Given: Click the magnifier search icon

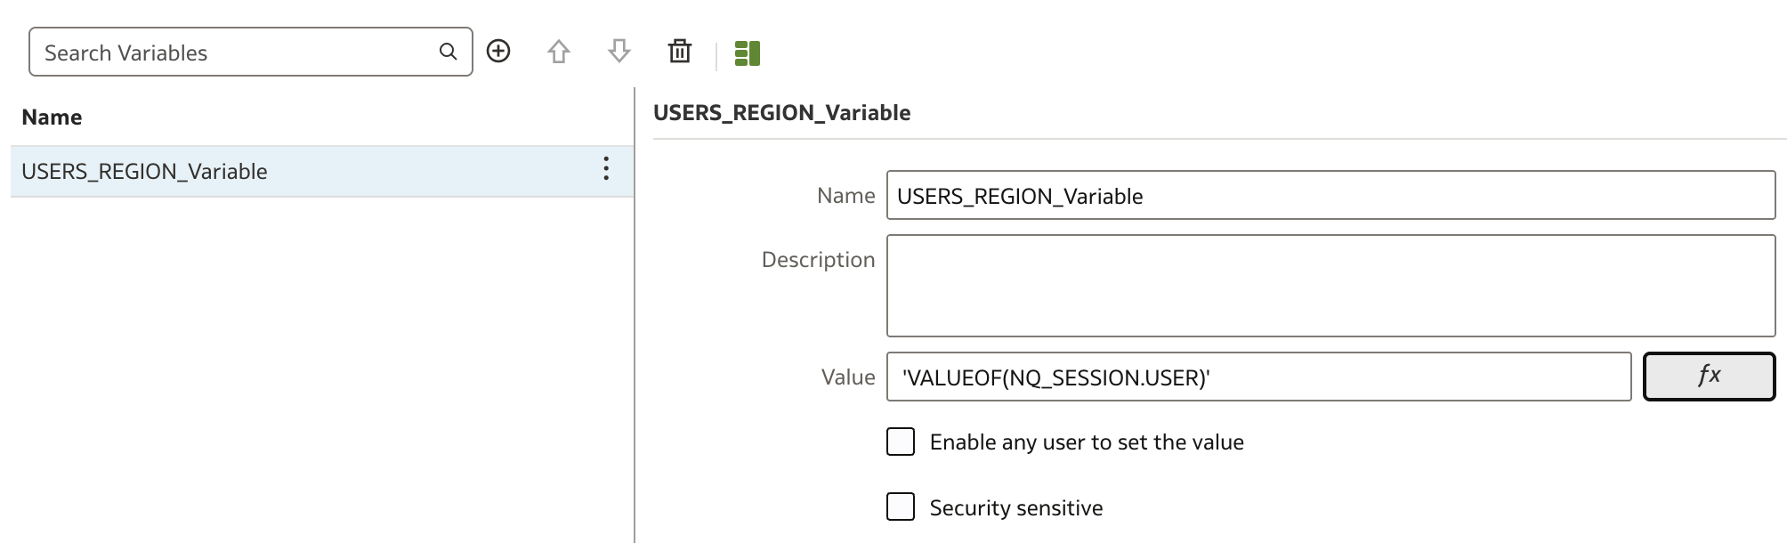Looking at the screenshot, I should click(449, 52).
